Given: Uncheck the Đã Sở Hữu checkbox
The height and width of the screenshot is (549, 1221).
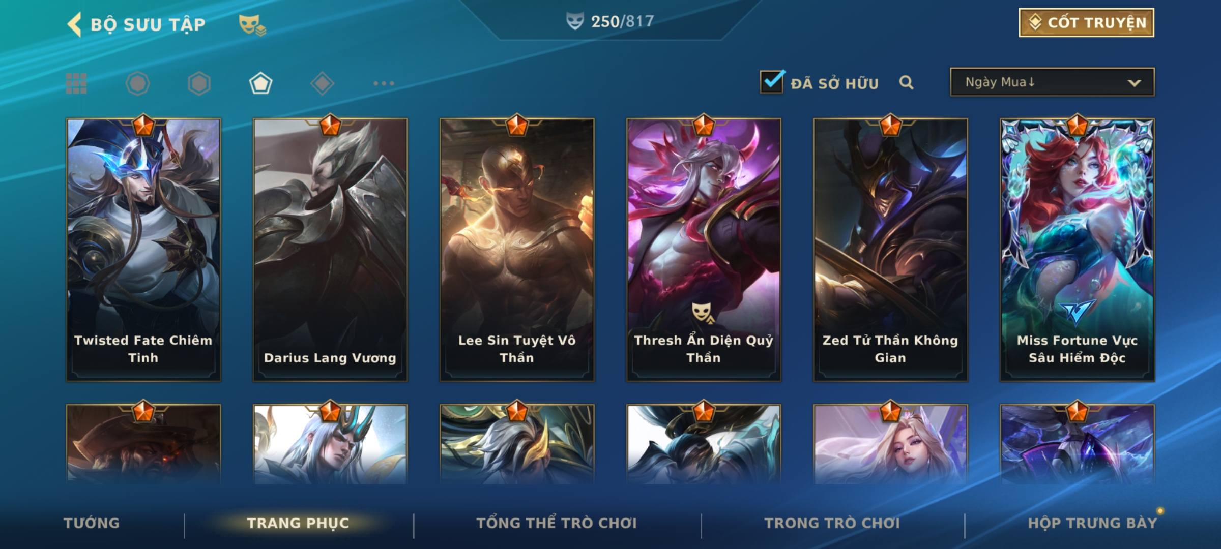Looking at the screenshot, I should coord(772,82).
